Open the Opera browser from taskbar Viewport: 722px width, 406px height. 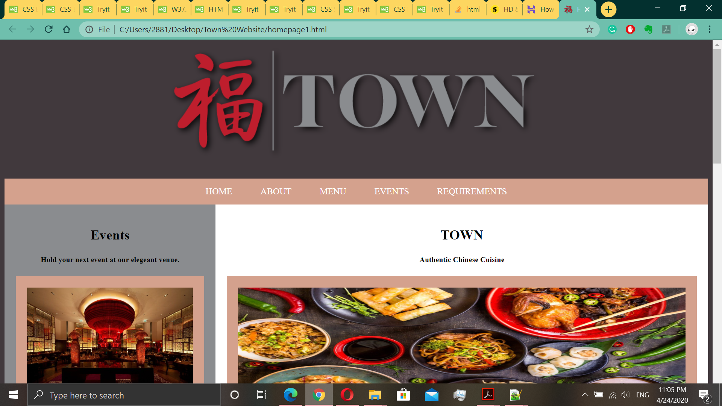(x=347, y=395)
